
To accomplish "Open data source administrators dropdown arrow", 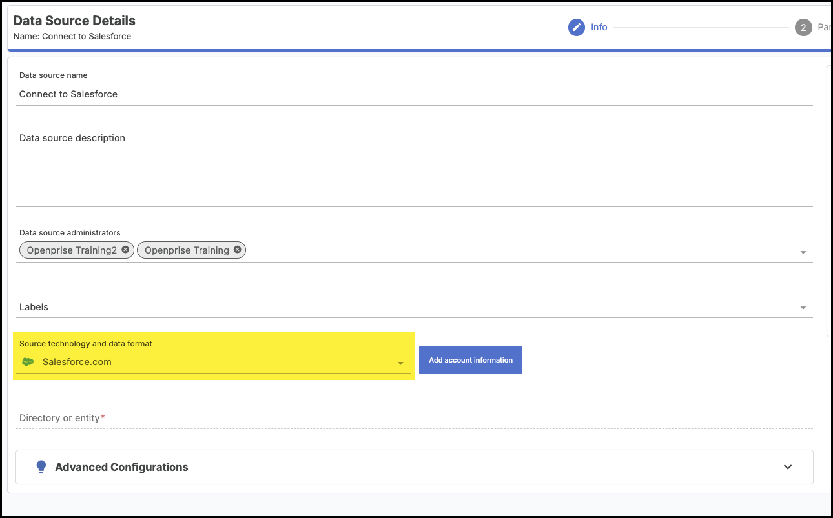I will (803, 252).
